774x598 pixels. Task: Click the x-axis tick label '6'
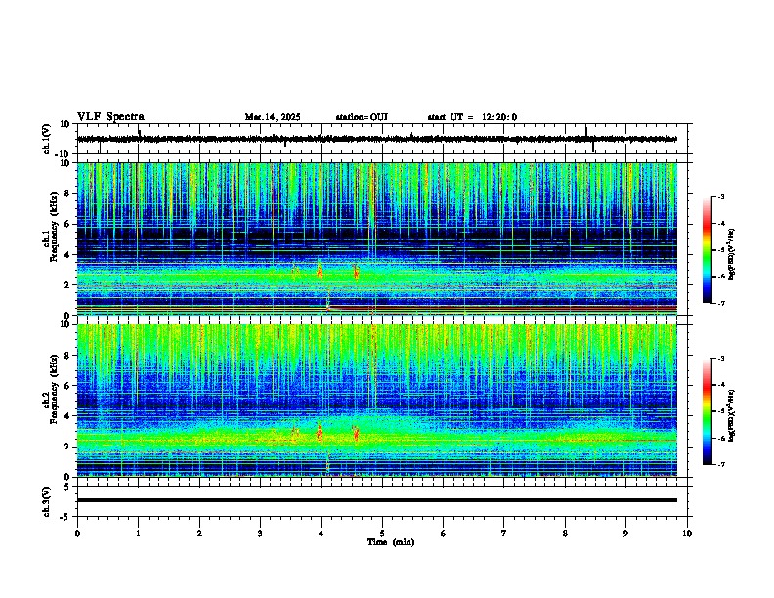tap(443, 534)
